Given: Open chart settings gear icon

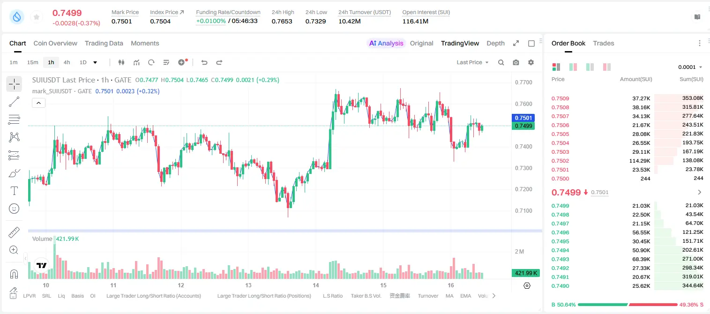Looking at the screenshot, I should click(531, 62).
